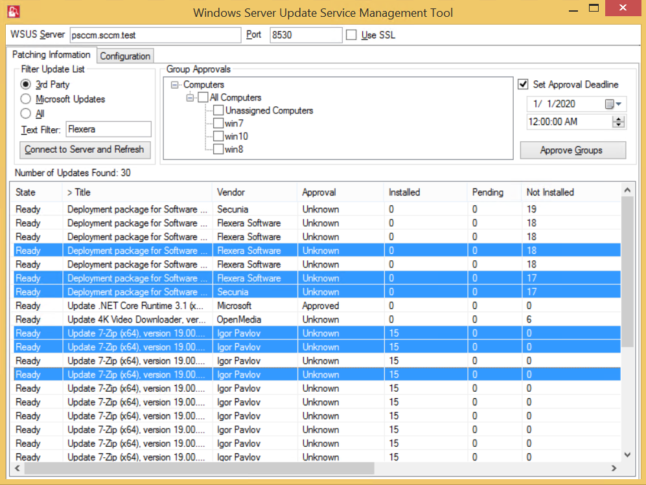Image resolution: width=646 pixels, height=485 pixels.
Task: Check the win10 group checkbox
Action: click(218, 137)
